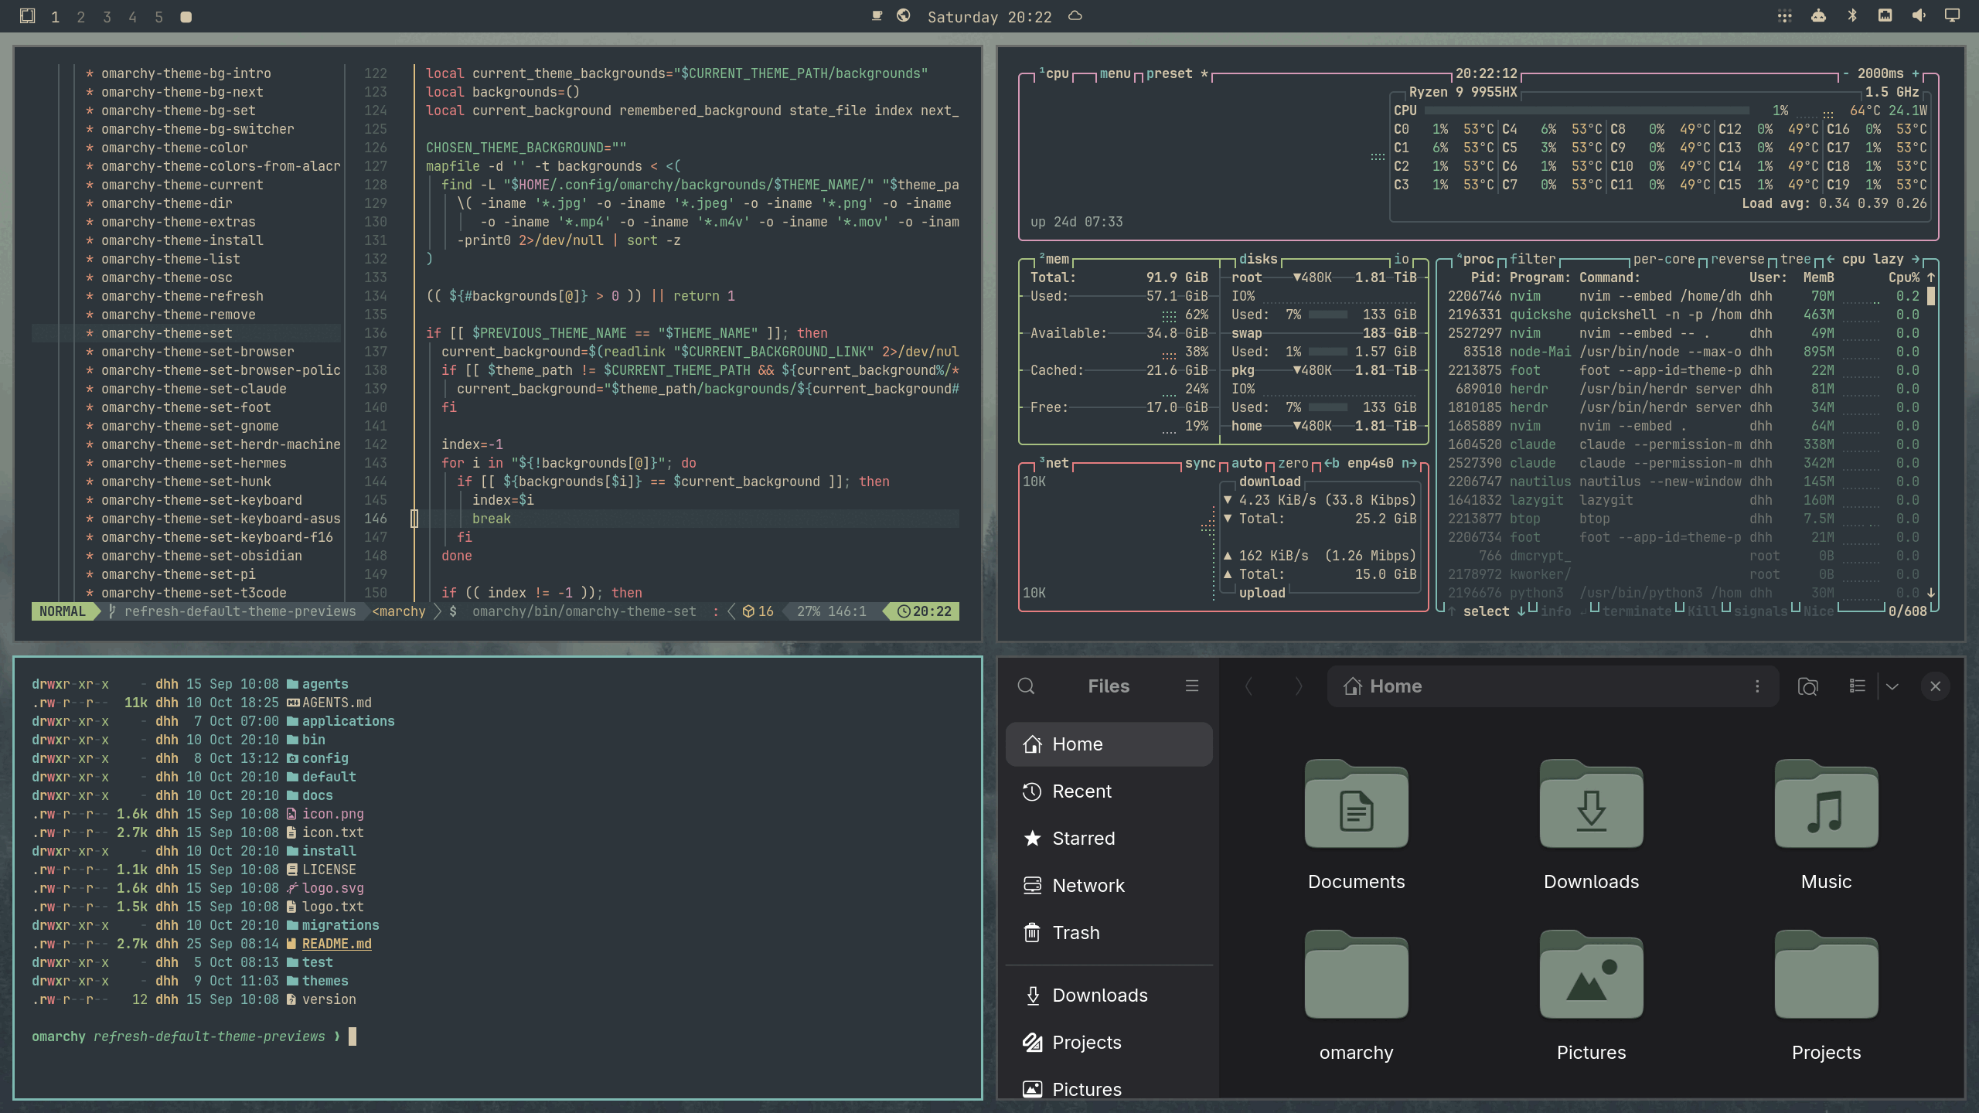Screen dimensions: 1979x1113
Task: Expand the view options dropdown chevron
Action: click(1892, 686)
